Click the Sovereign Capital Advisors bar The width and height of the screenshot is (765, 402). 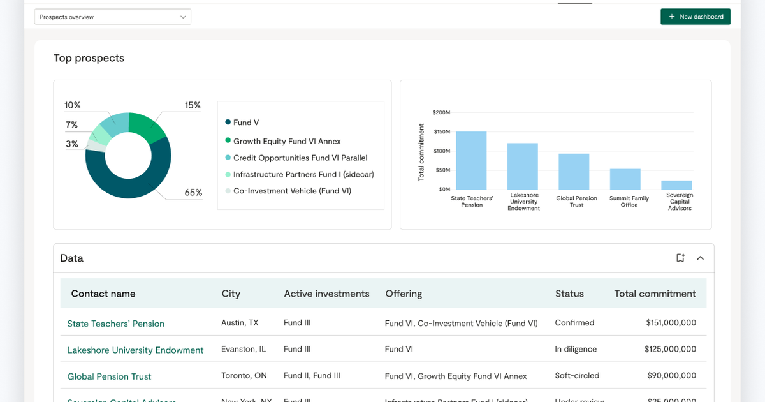pos(676,185)
